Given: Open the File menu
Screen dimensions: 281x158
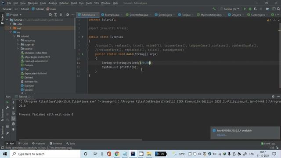Looking at the screenshot, I should [9, 3].
